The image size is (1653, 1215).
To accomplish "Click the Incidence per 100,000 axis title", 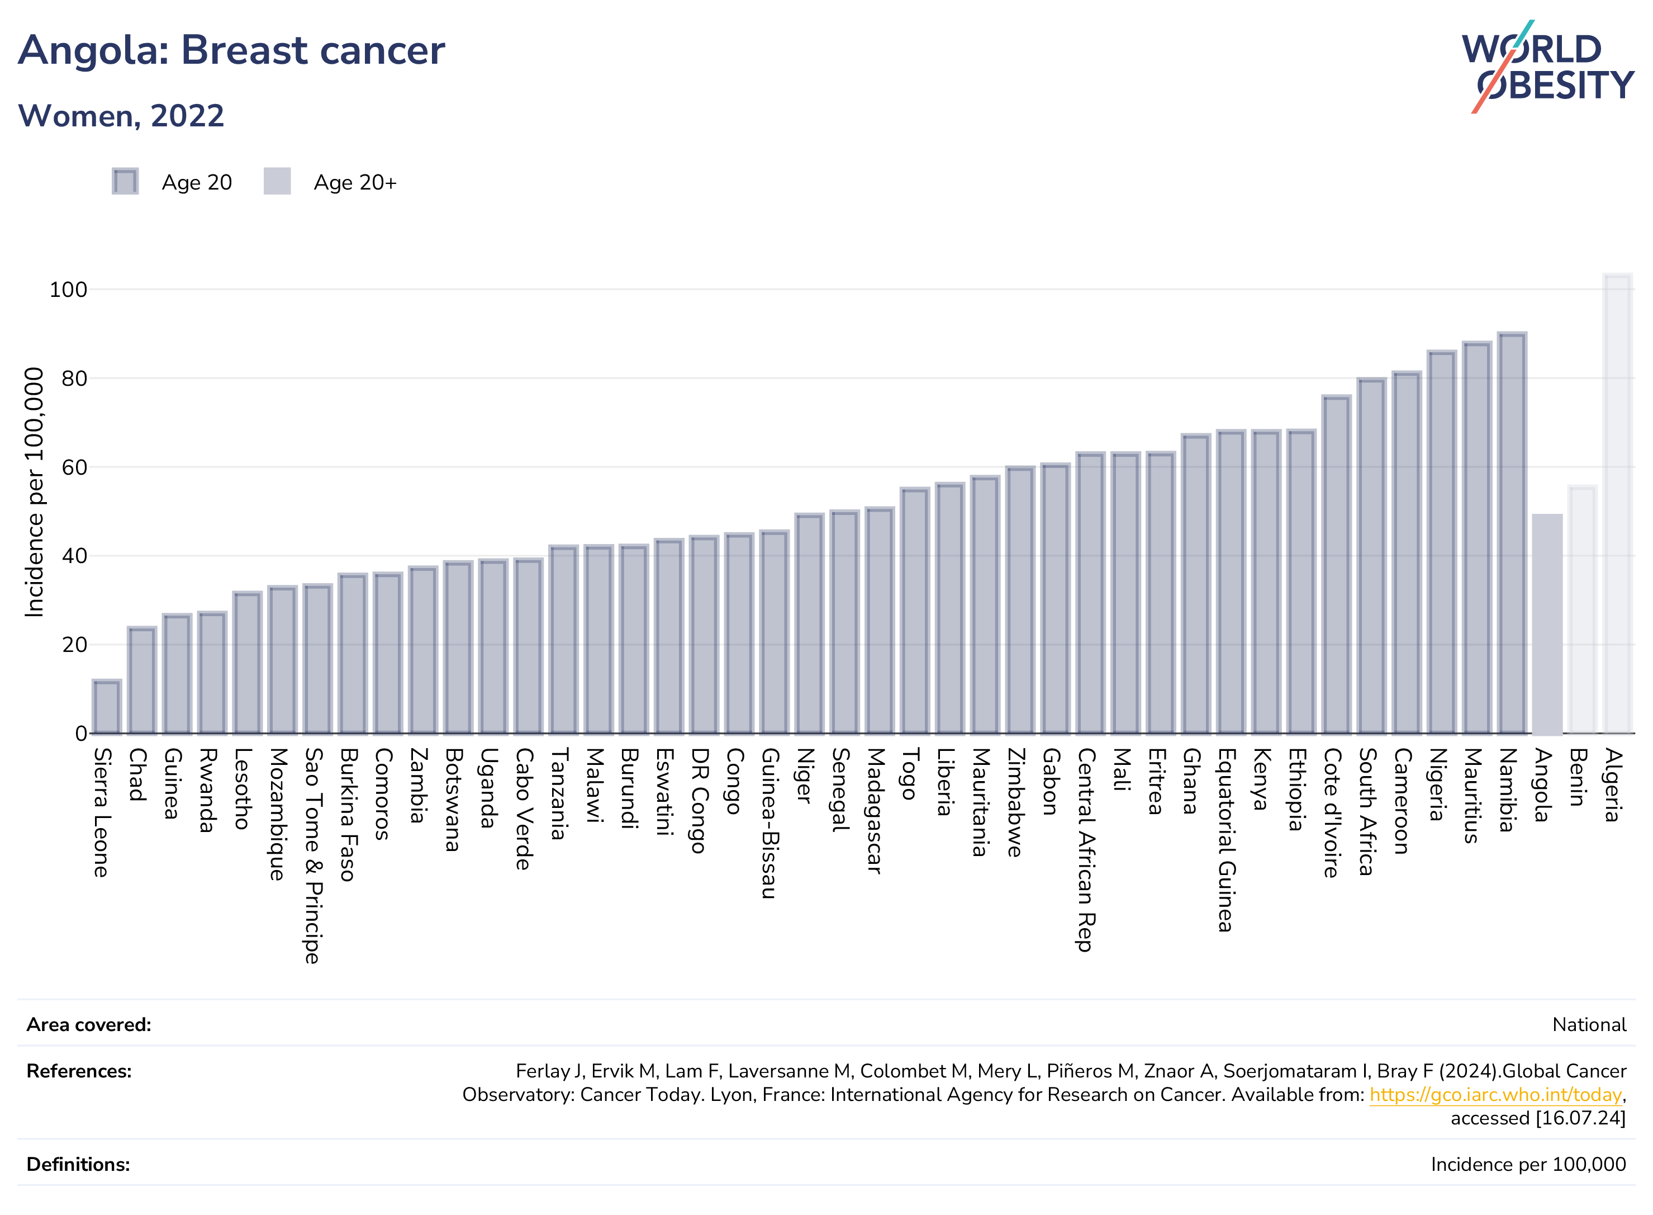I will pos(34,492).
